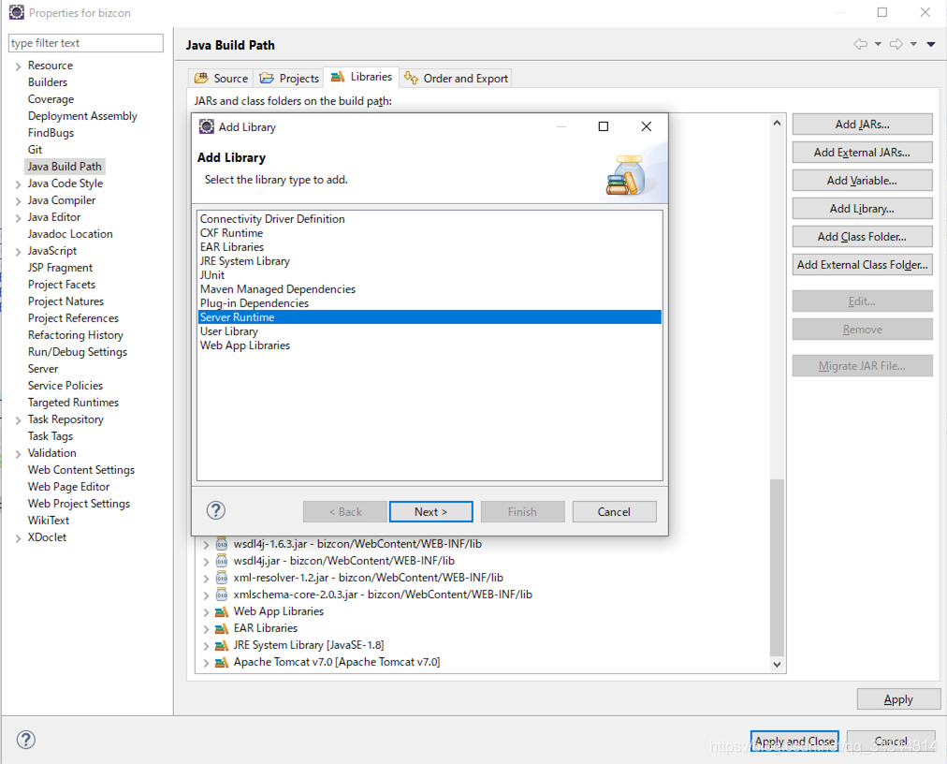Viewport: 947px width, 764px height.
Task: Expand the Java Code Style node
Action: 18,184
